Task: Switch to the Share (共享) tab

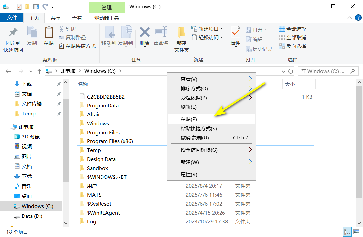Action: (x=56, y=18)
